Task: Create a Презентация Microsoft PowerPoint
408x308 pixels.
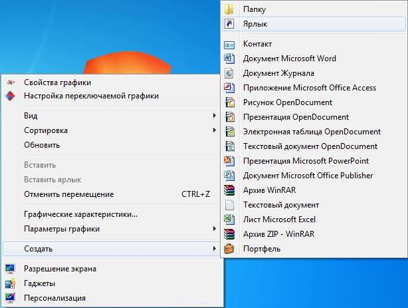Action: click(x=314, y=161)
